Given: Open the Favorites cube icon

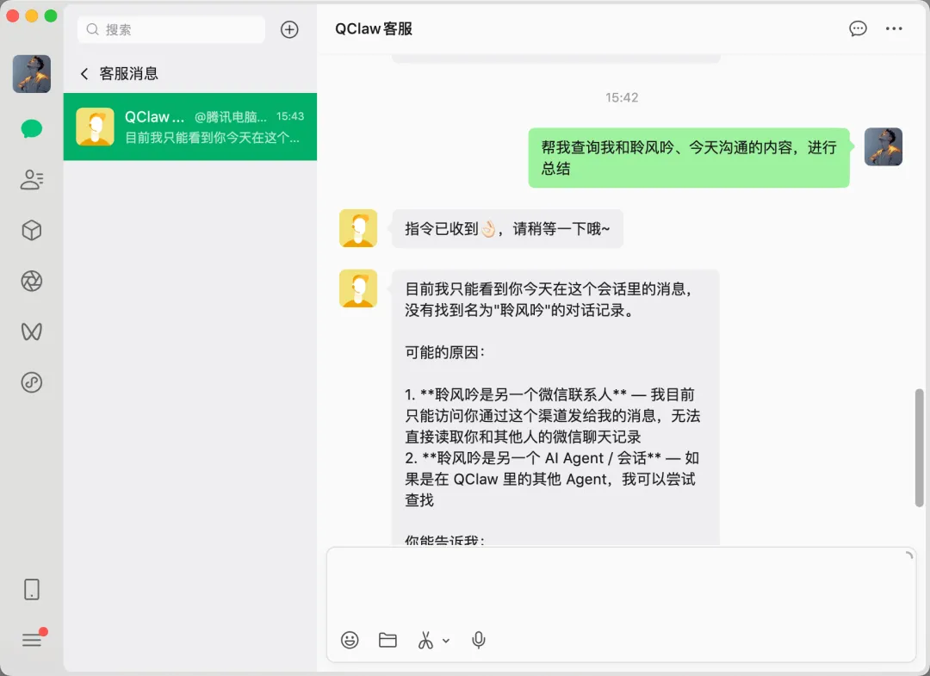Looking at the screenshot, I should click(32, 230).
